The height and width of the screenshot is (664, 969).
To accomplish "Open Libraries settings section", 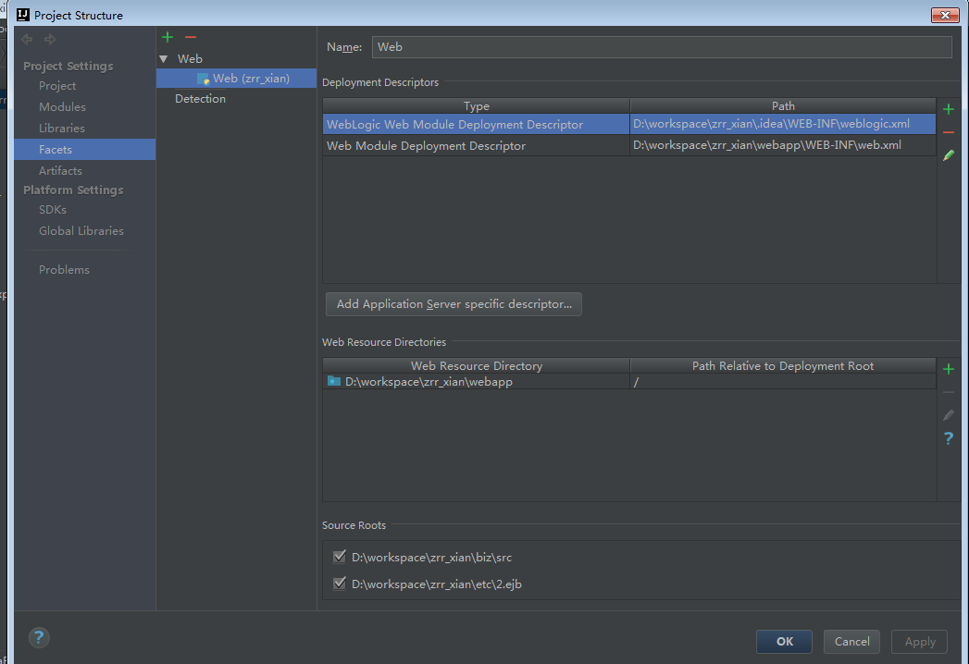I will coord(62,129).
